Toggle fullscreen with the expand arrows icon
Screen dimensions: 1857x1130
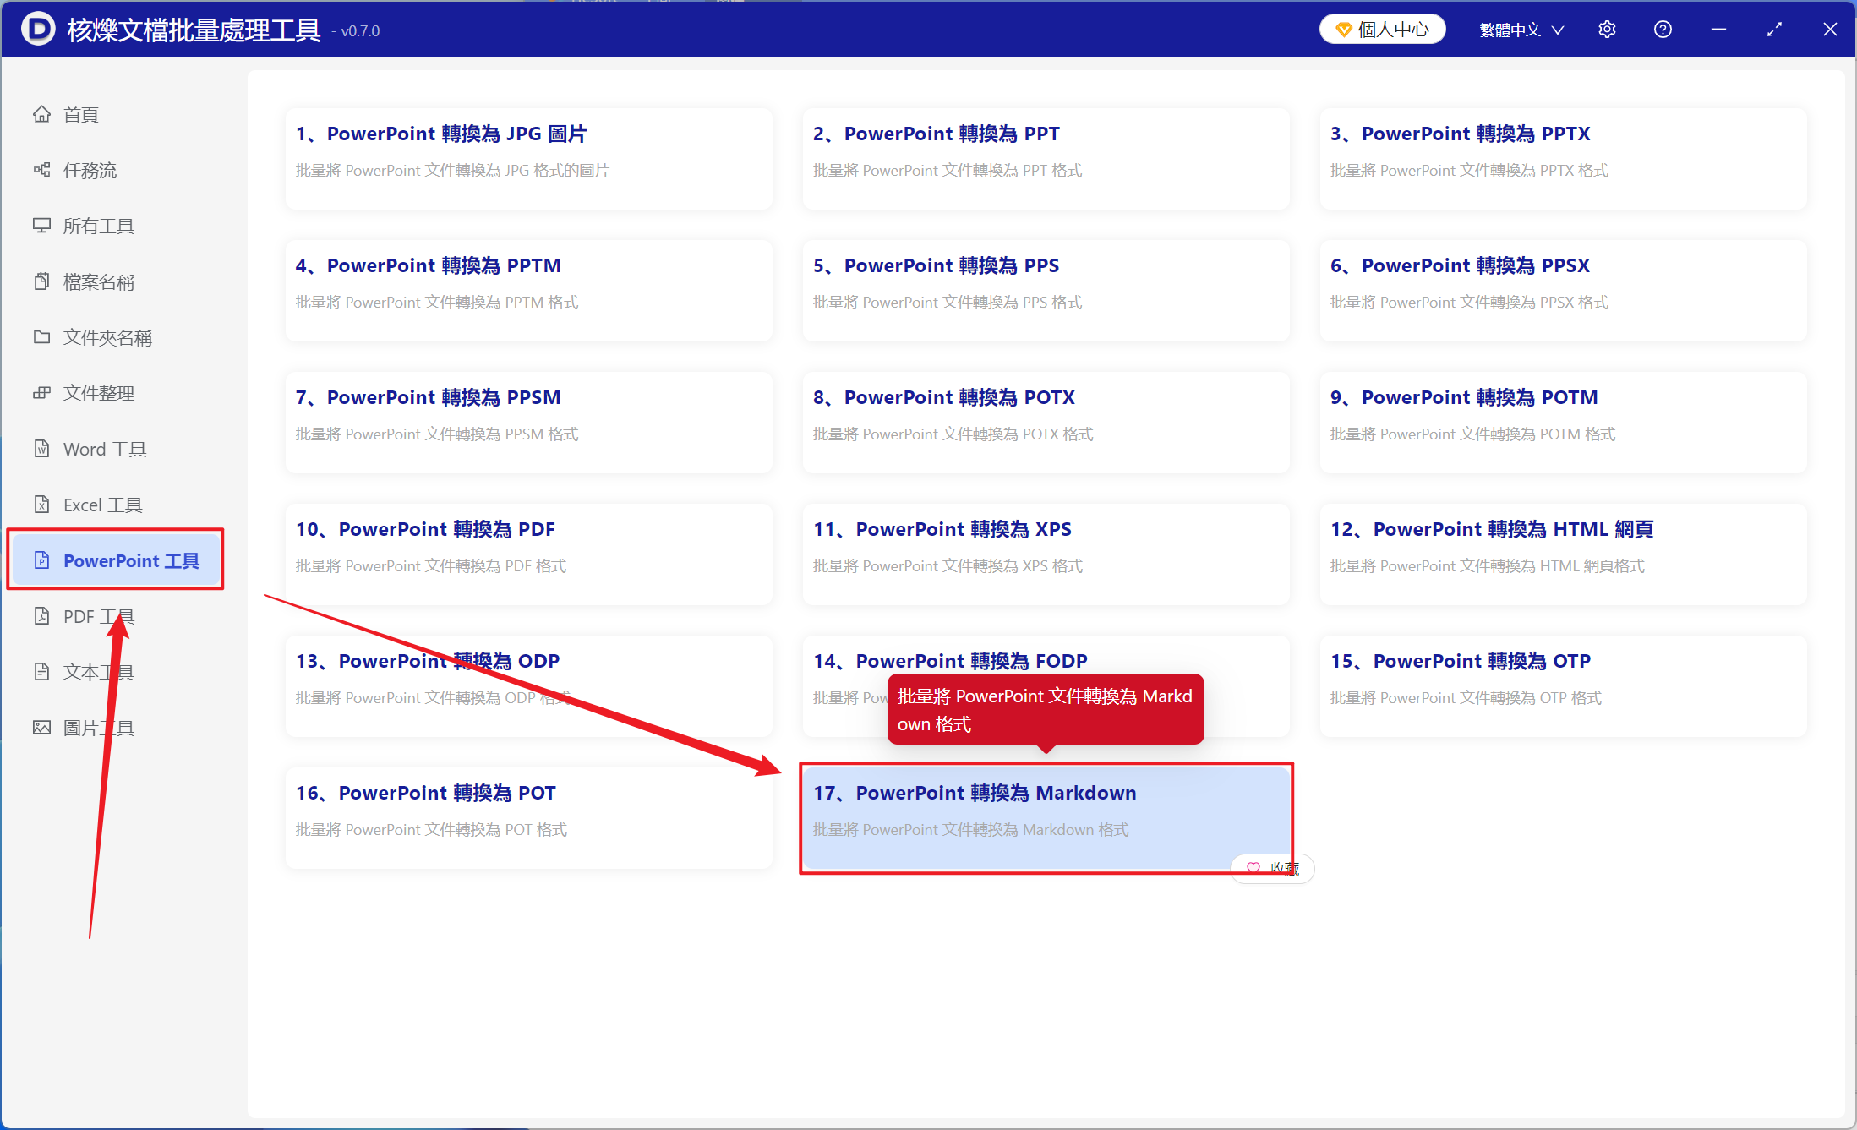[x=1774, y=30]
